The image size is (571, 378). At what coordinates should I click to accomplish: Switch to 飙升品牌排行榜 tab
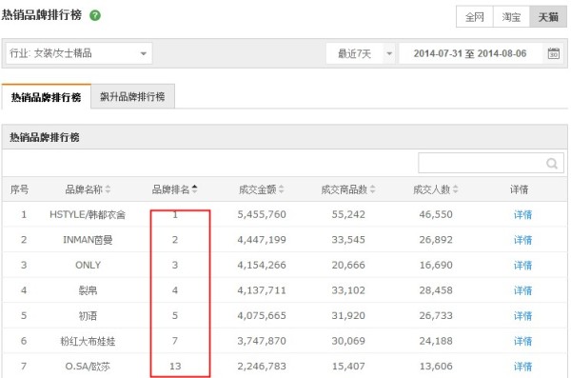132,96
